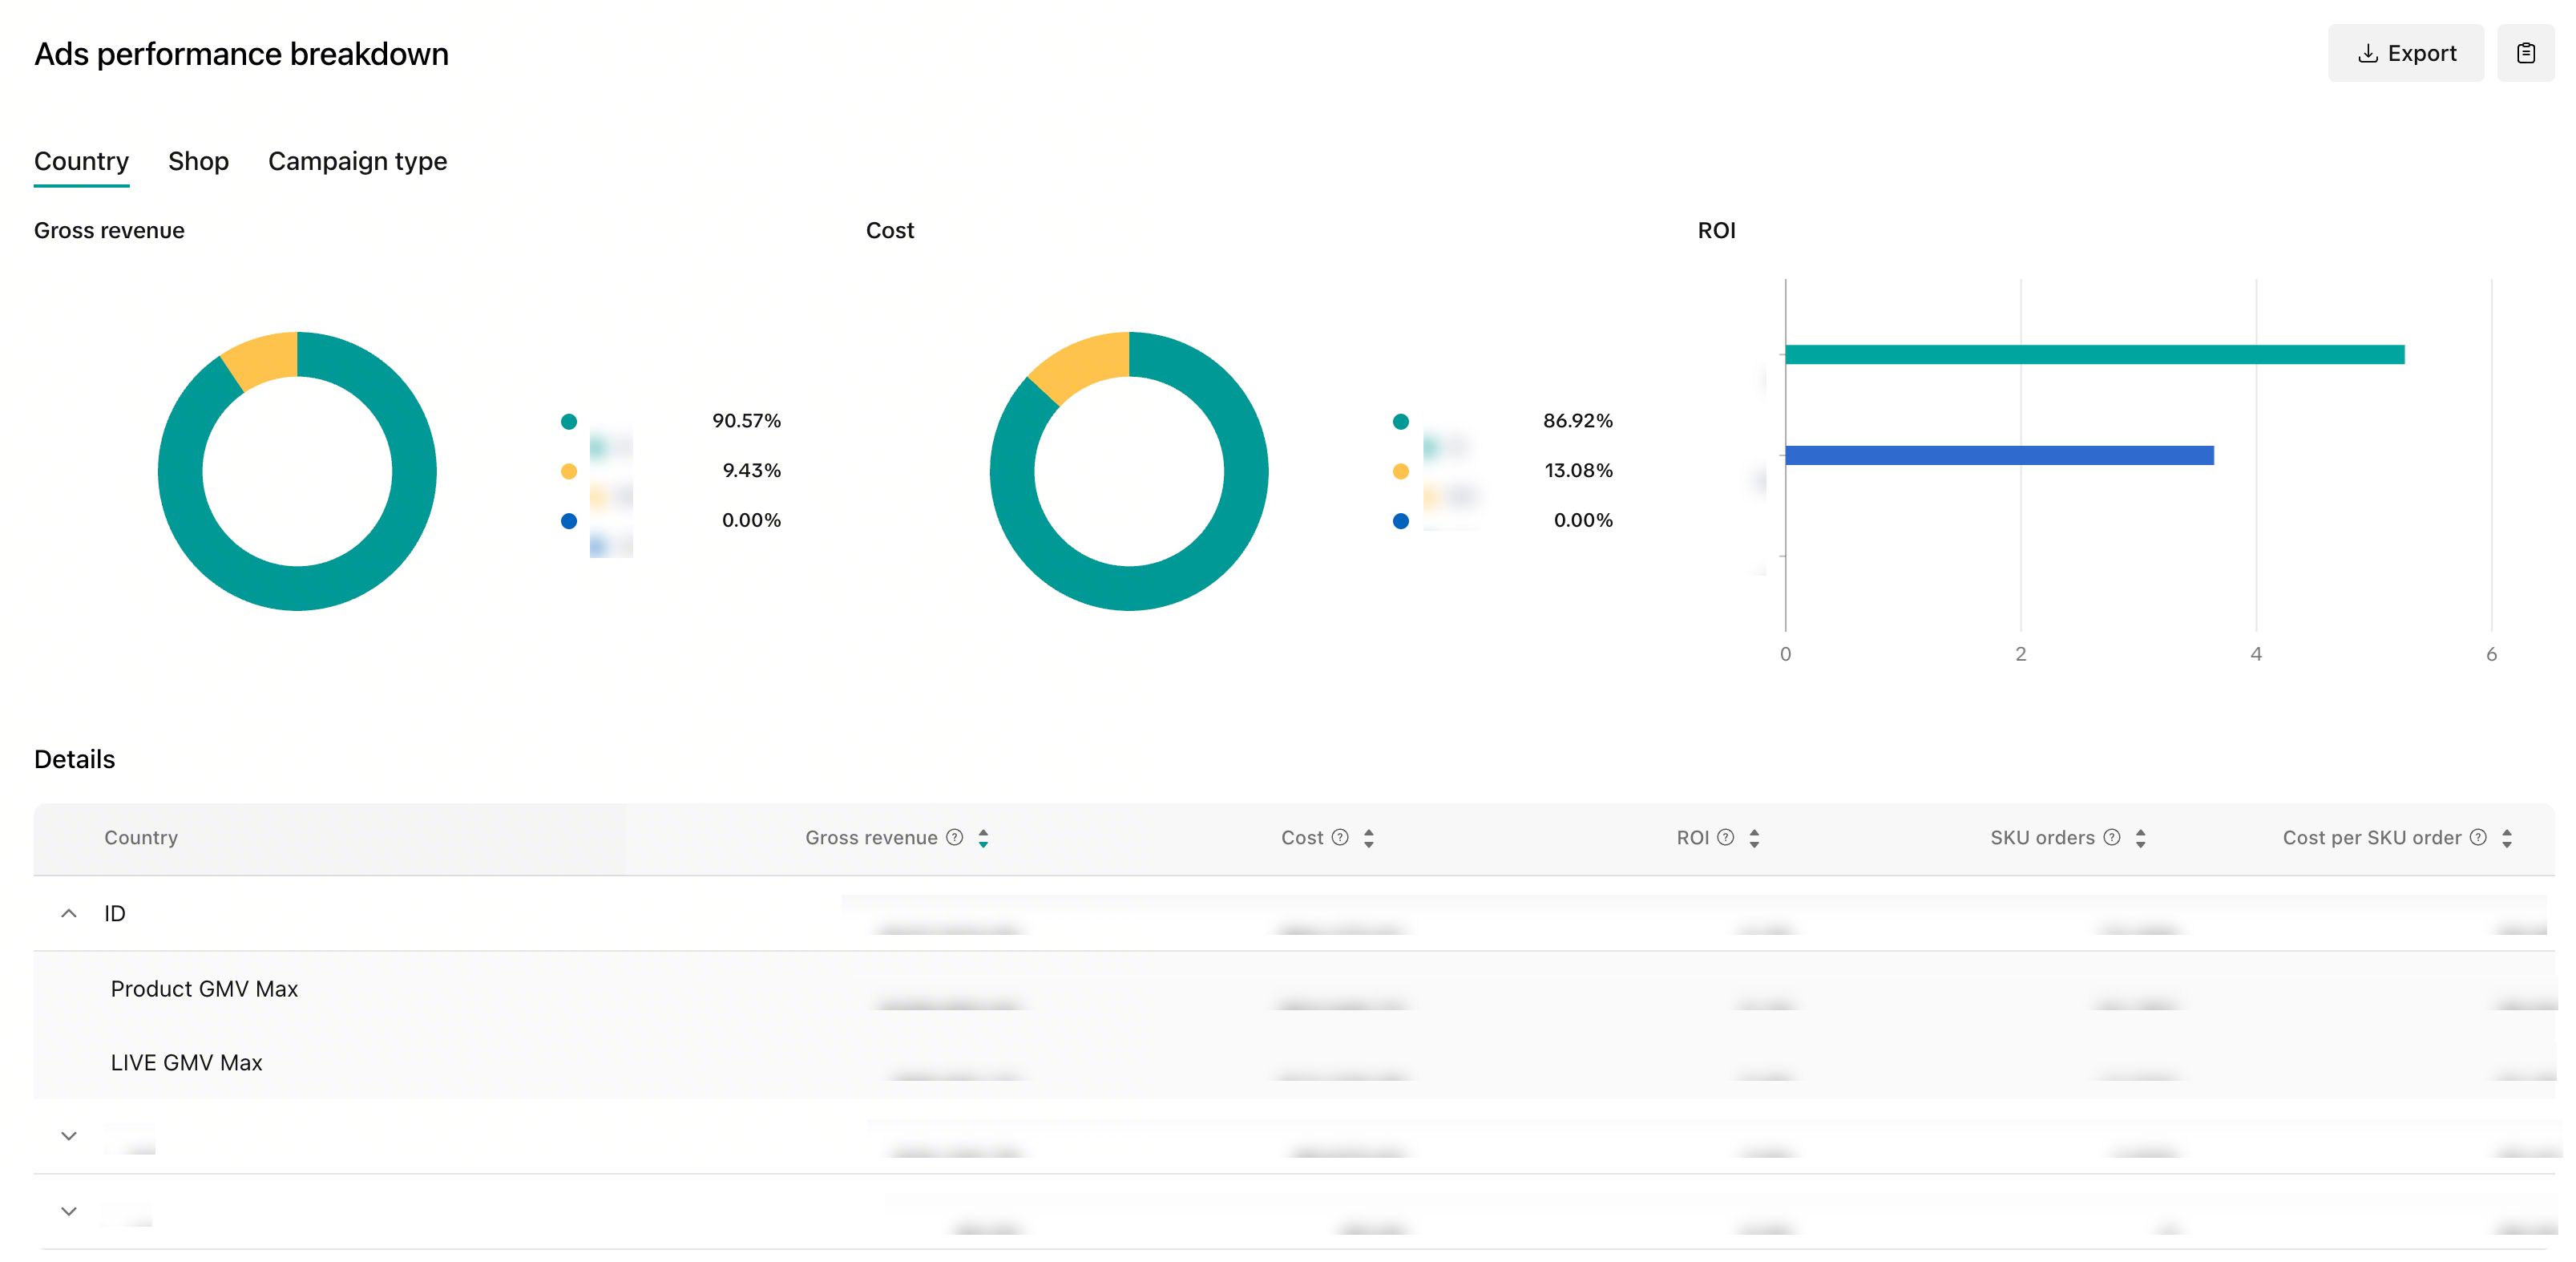Sort table by Cost arrows
Viewport: 2576px width, 1262px height.
1369,838
